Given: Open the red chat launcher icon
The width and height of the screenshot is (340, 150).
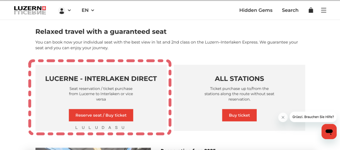Looking at the screenshot, I should 329,132.
